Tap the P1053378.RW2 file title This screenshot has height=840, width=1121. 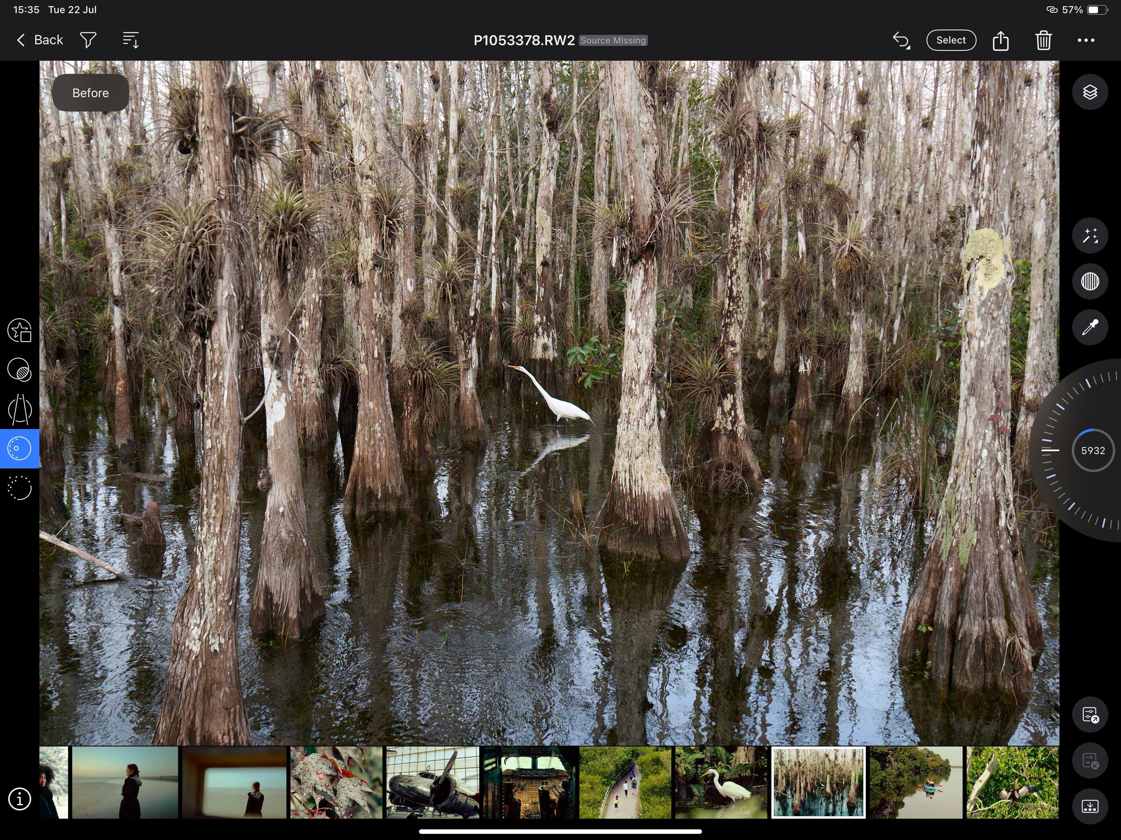coord(524,41)
